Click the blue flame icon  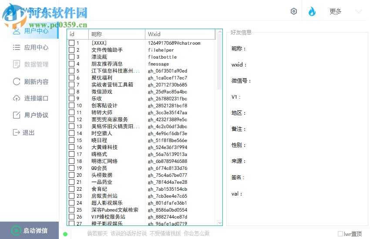tap(312, 11)
